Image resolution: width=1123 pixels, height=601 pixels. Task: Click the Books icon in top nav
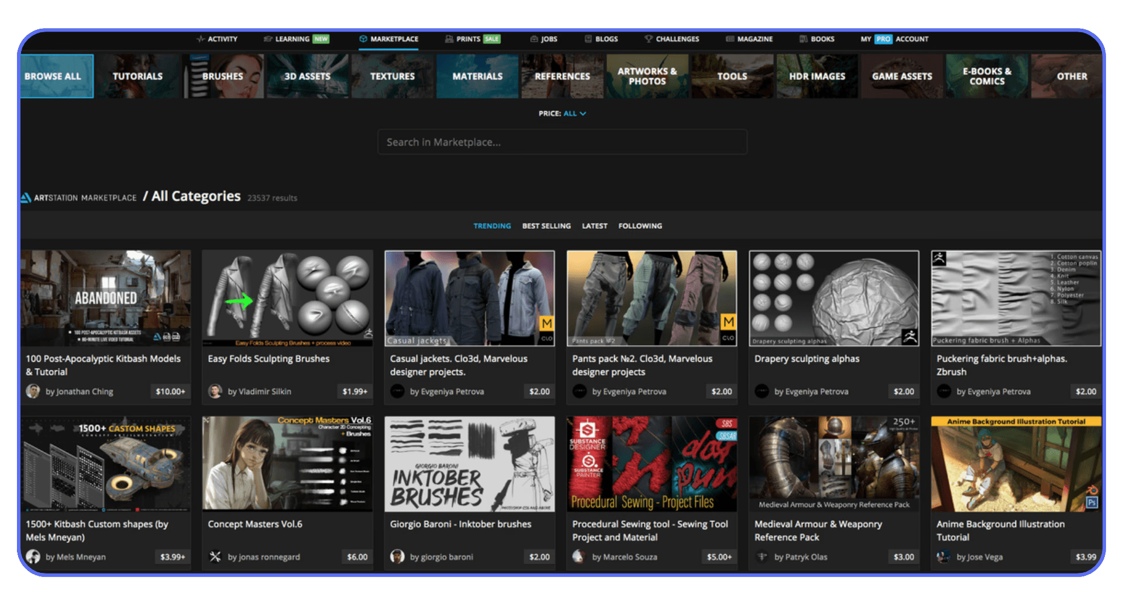(x=804, y=39)
